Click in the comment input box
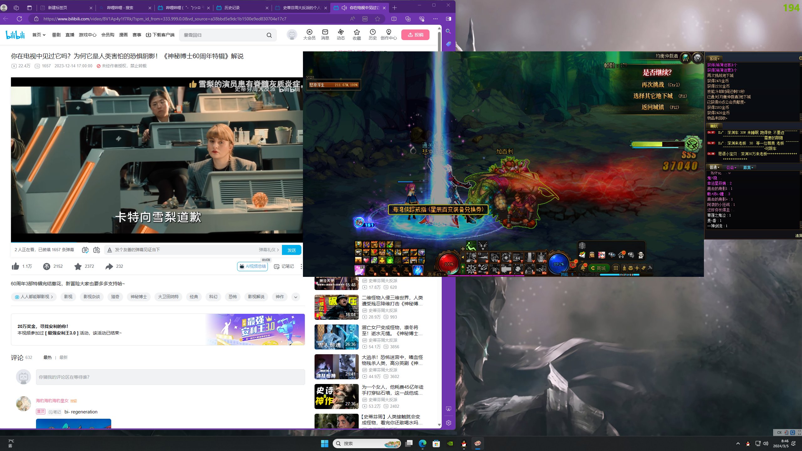The image size is (802, 451). click(x=170, y=377)
